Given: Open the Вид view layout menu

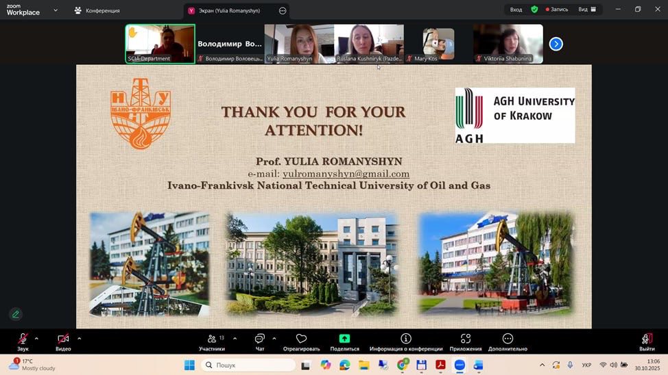Looking at the screenshot, I should [x=587, y=10].
